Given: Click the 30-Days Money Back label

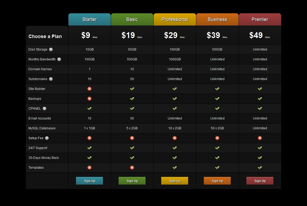Looking at the screenshot, I should 44,158.
